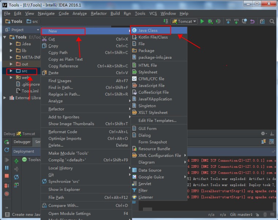Open the Navigate menu

pos(46,13)
